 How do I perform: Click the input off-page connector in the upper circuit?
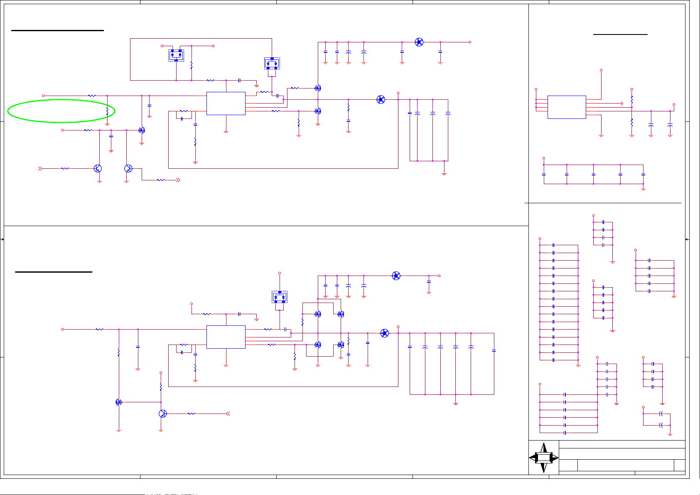click(x=40, y=168)
